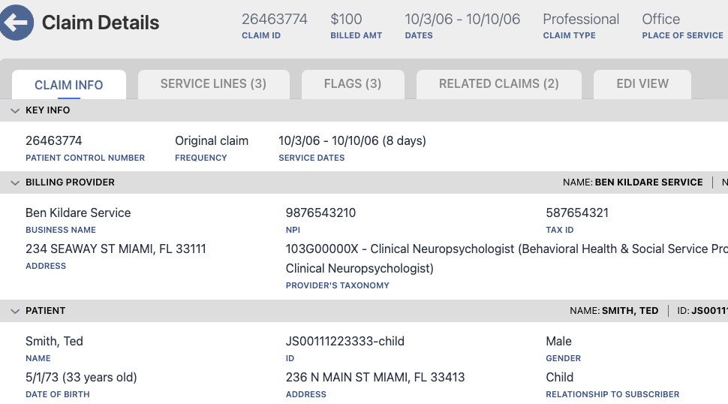Screen dimensions: 728x404
Task: Select the patient address 236 N Main St
Action: 375,377
